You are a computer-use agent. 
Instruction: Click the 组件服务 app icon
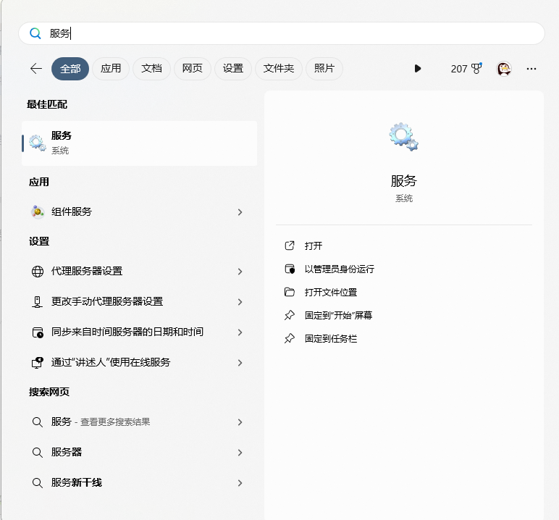[38, 212]
